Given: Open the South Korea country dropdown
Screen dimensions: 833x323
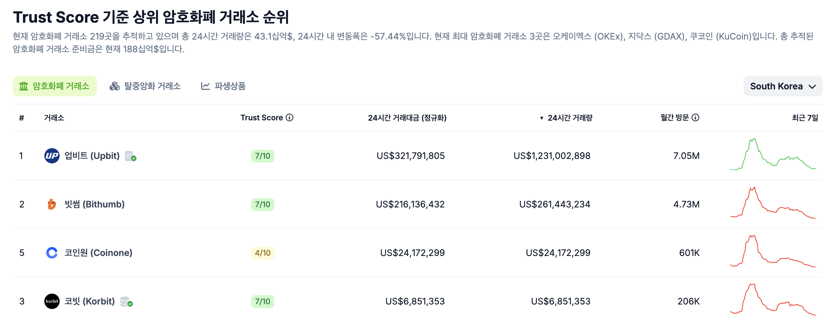Looking at the screenshot, I should (783, 86).
